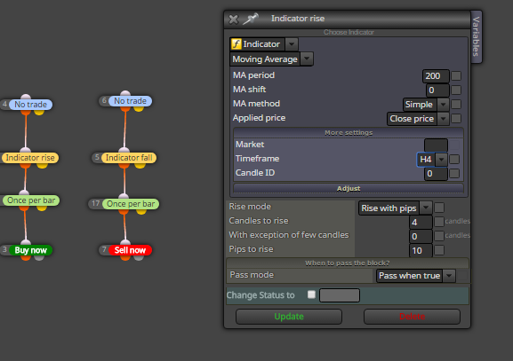This screenshot has height=361, width=513.
Task: Toggle the checkbox next to Pips to rise
Action: click(439, 250)
